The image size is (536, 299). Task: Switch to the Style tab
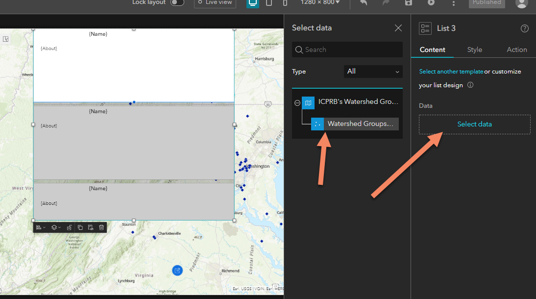474,50
